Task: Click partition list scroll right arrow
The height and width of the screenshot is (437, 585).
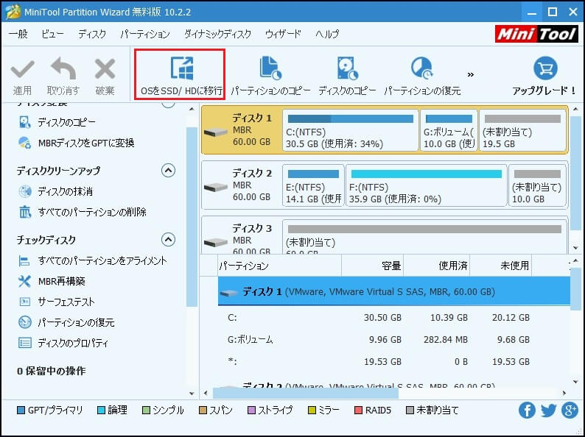Action: click(x=564, y=393)
